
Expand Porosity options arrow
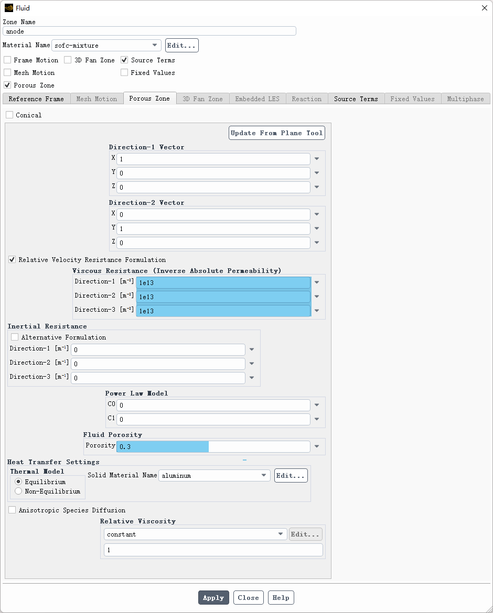point(317,446)
